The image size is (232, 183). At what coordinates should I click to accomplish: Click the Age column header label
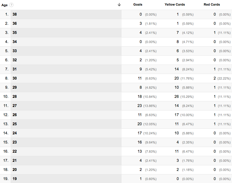click(x=4, y=5)
